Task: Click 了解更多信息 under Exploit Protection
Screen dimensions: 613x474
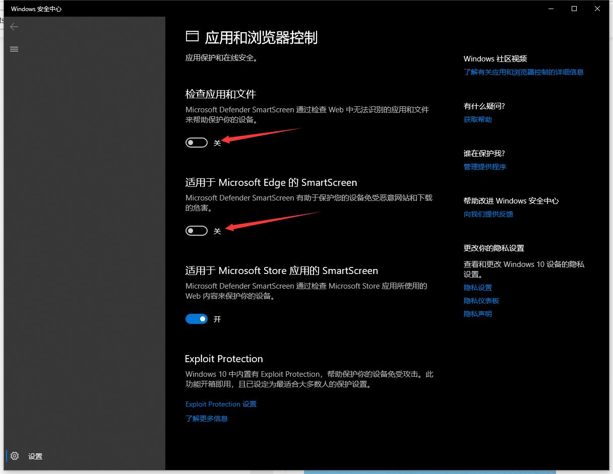Action: pos(207,418)
